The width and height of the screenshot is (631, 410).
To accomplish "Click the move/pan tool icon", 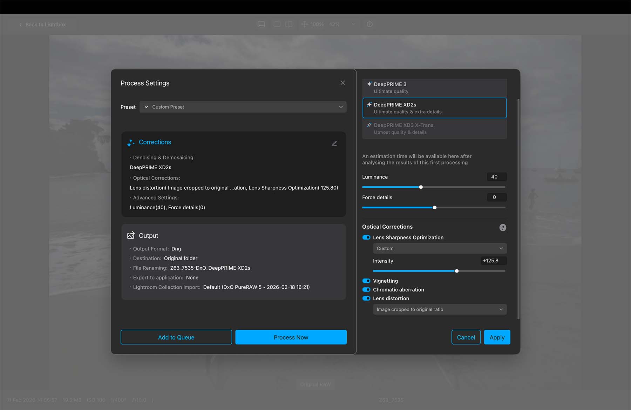I will (x=304, y=24).
